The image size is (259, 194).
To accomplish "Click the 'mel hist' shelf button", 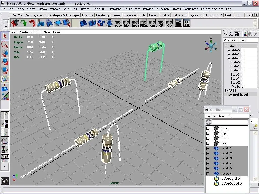I will coord(127,23).
